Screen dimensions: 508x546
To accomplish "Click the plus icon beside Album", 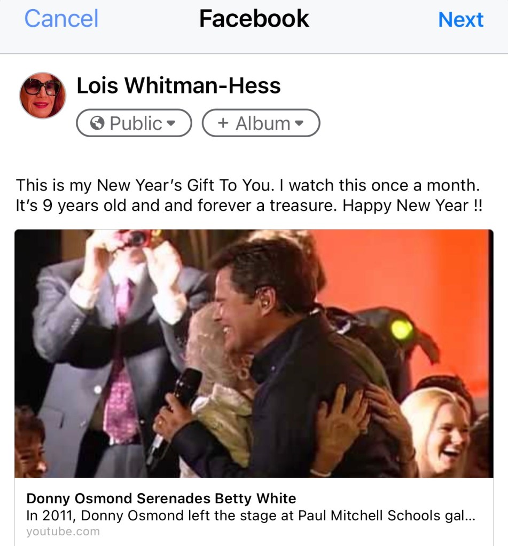I will click(x=223, y=123).
